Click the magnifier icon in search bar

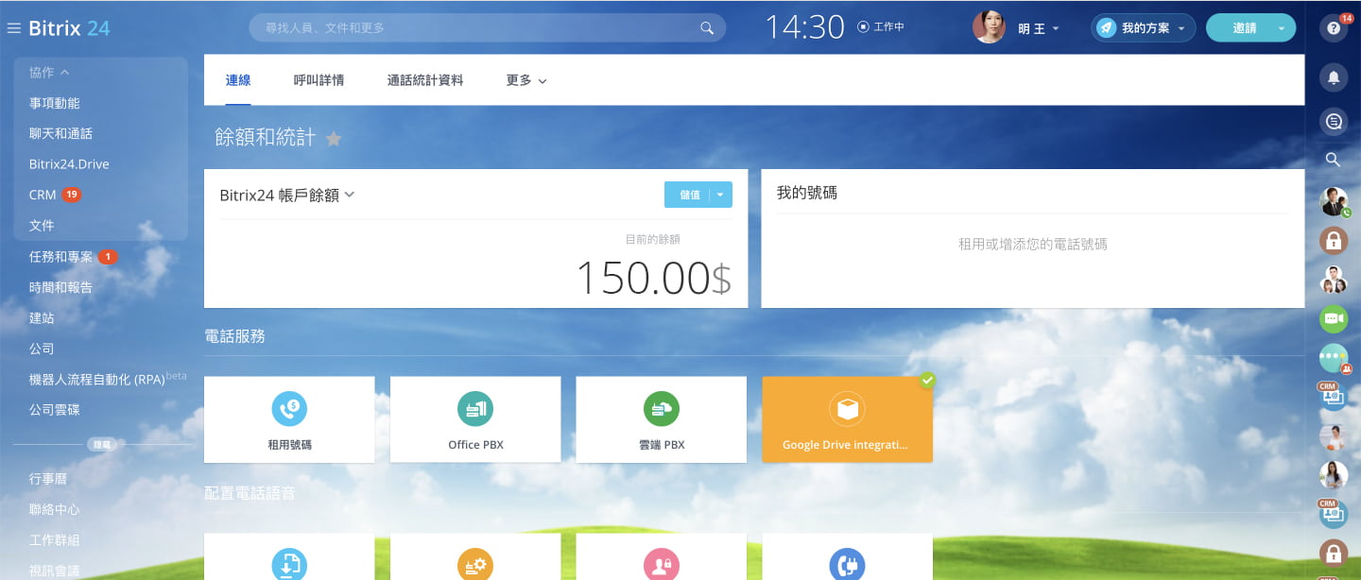(x=707, y=28)
